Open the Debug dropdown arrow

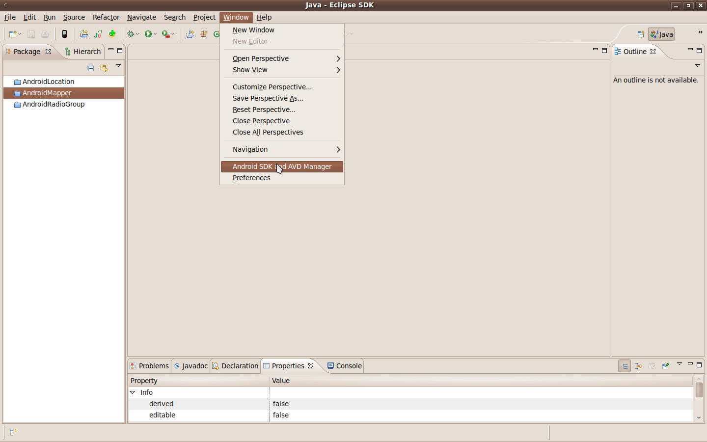(137, 34)
